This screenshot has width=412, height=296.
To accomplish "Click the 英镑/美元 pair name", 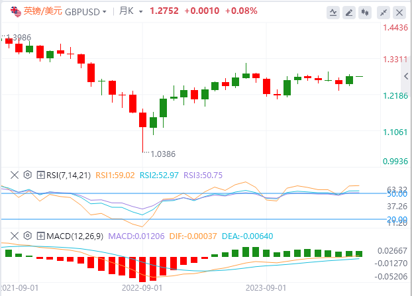I will click(x=43, y=11).
